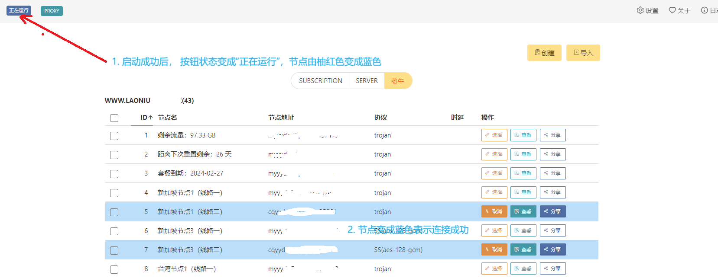718x278 pixels.
Task: Click 分享 for row 3
Action: point(552,173)
